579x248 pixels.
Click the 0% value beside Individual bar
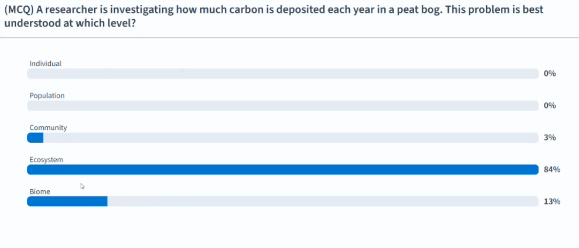pyautogui.click(x=550, y=74)
